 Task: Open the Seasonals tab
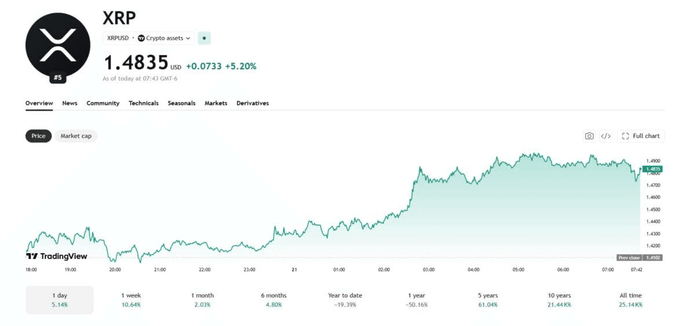click(181, 103)
